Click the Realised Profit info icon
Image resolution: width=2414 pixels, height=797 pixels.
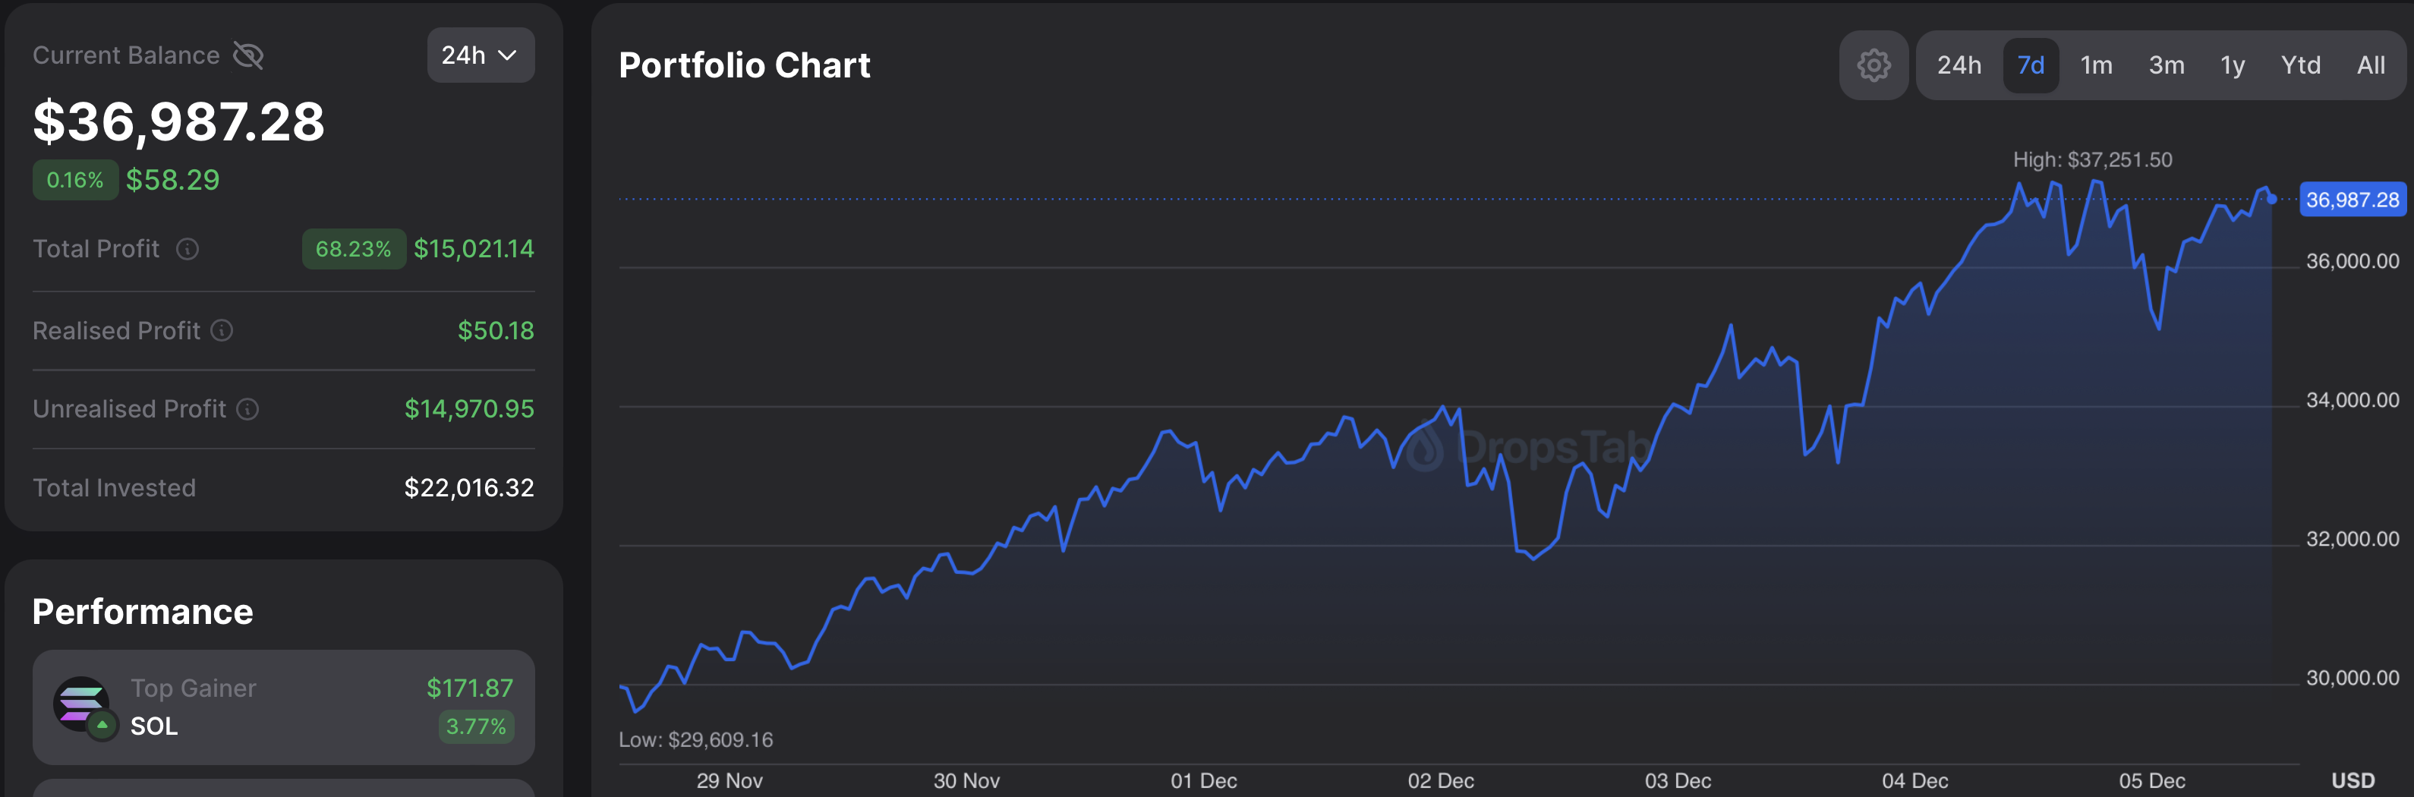coord(222,331)
